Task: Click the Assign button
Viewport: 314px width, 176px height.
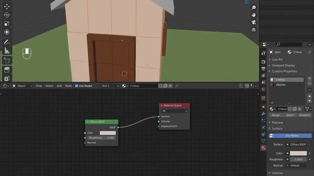Action: 276,115
